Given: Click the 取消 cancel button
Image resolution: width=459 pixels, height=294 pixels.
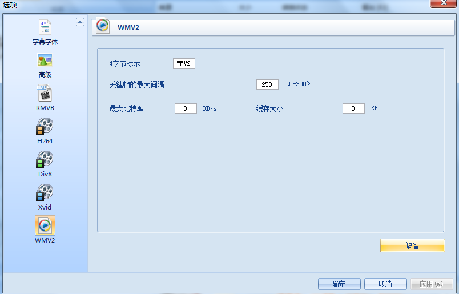Looking at the screenshot, I should click(385, 284).
